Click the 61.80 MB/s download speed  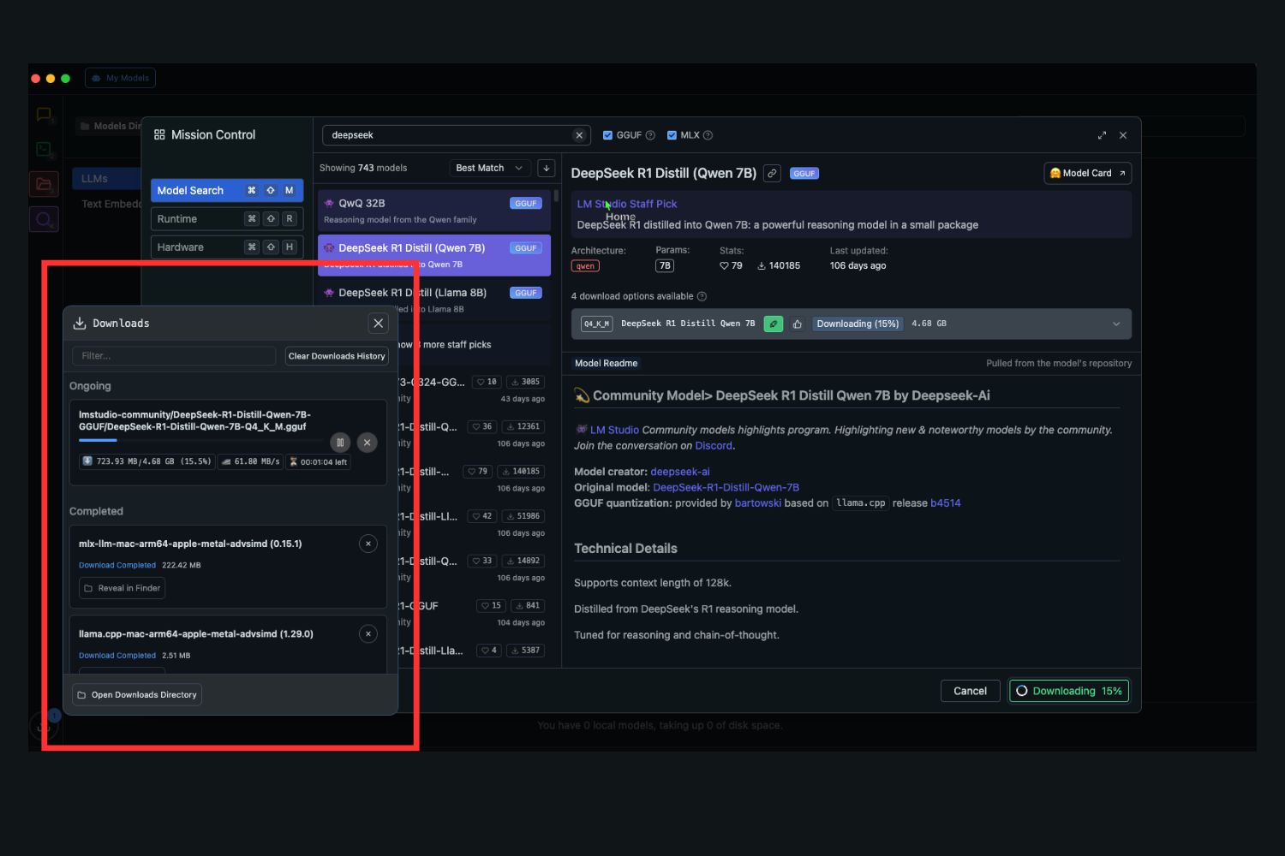[251, 461]
